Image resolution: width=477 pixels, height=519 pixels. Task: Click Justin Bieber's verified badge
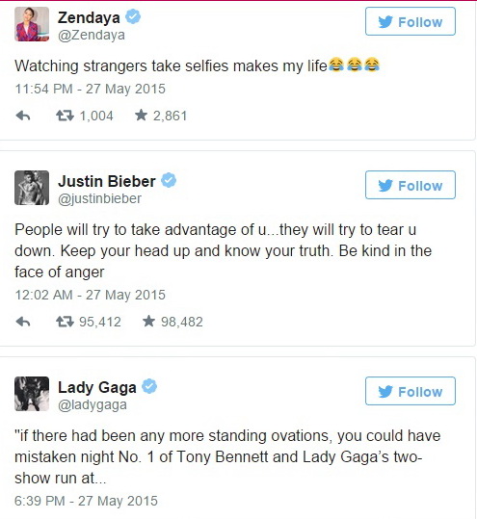point(169,180)
